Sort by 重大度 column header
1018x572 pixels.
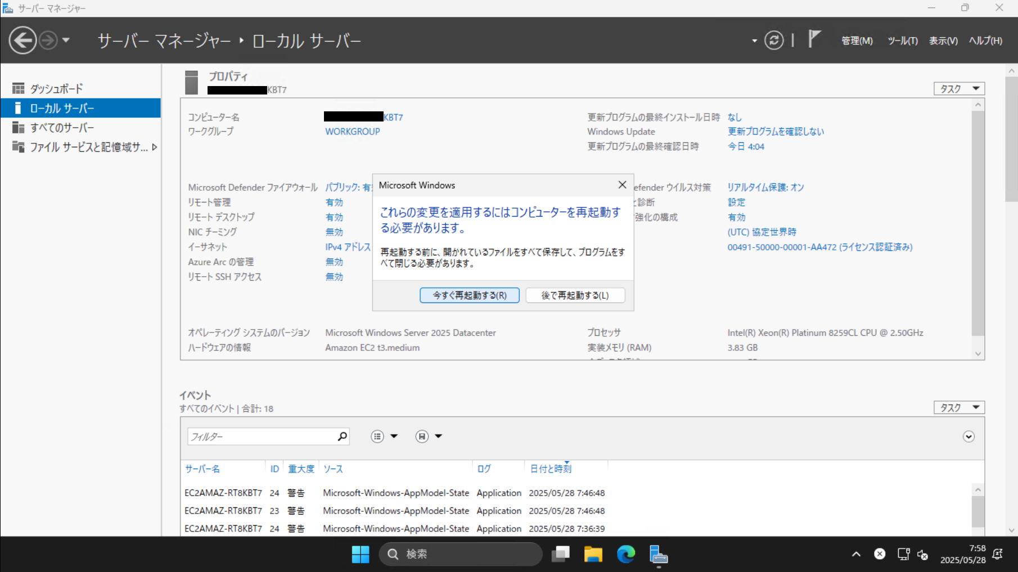pyautogui.click(x=301, y=469)
